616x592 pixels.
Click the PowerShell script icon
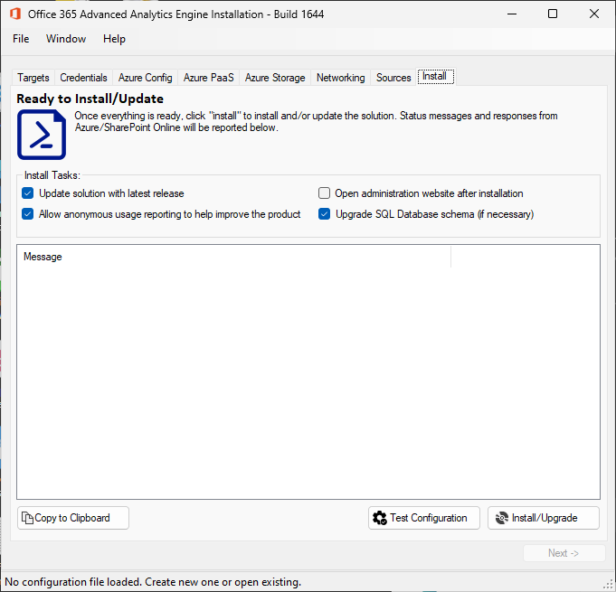click(x=42, y=135)
